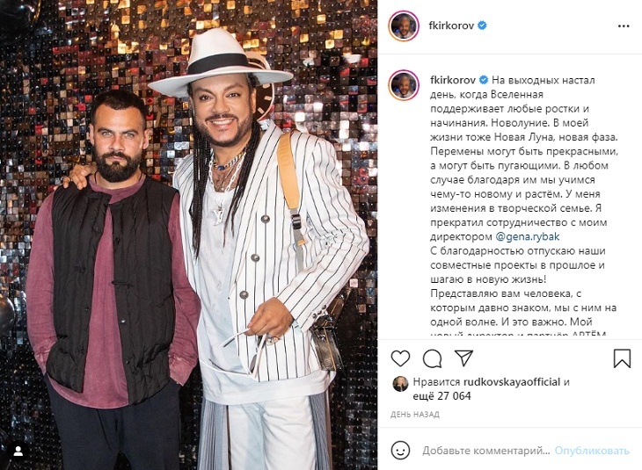Click the 'ДЕНЬ НАЗАД' timestamp
The image size is (642, 470).
pos(415,415)
